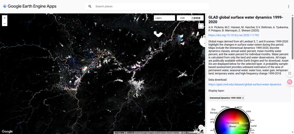Click the author list text starting A.H. Pickens
This screenshot has height=134, width=294.
point(249,29)
